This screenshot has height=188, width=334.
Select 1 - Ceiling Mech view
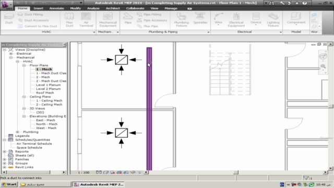[49, 101]
